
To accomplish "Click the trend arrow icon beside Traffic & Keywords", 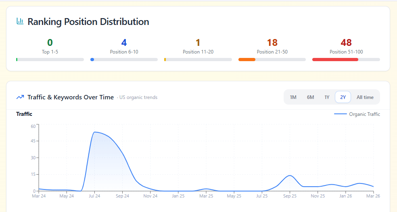I will (20, 97).
